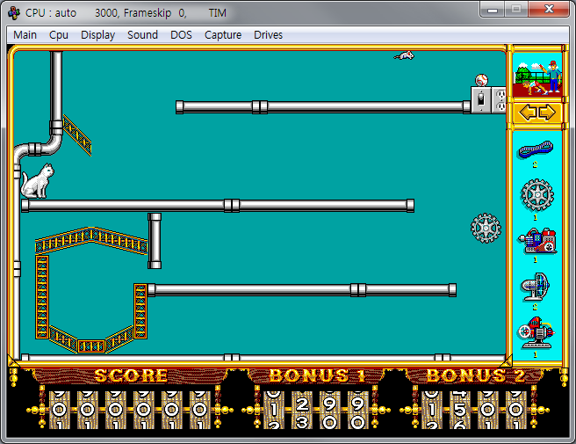The width and height of the screenshot is (576, 444).
Task: Choose the electric fan part
Action: pos(536,287)
